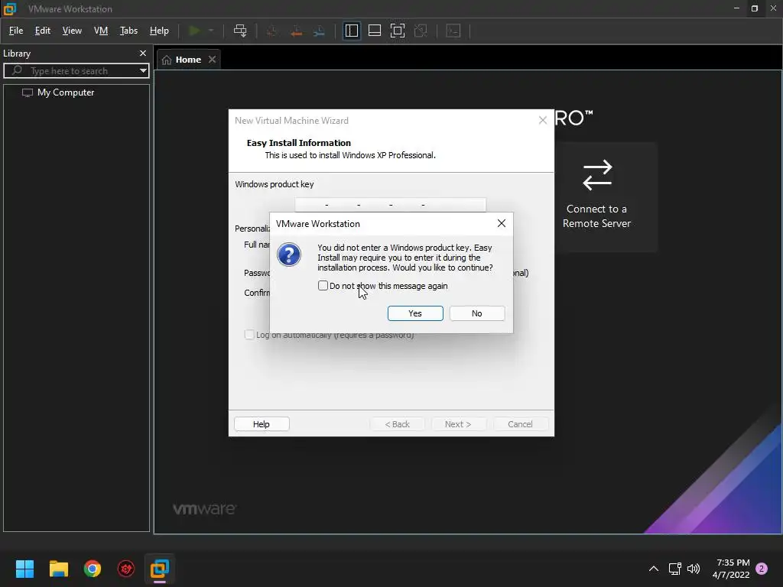Screen dimensions: 783x587
Task: Open File Explorer from the taskbar
Action: [x=58, y=569]
